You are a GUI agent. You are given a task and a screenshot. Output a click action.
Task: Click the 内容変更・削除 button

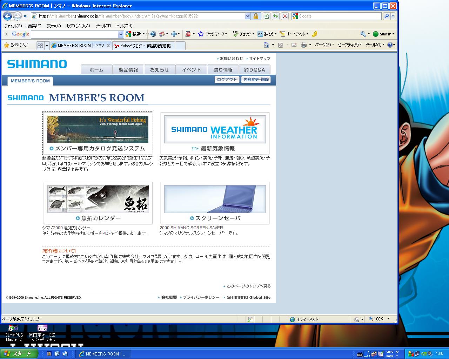[256, 80]
